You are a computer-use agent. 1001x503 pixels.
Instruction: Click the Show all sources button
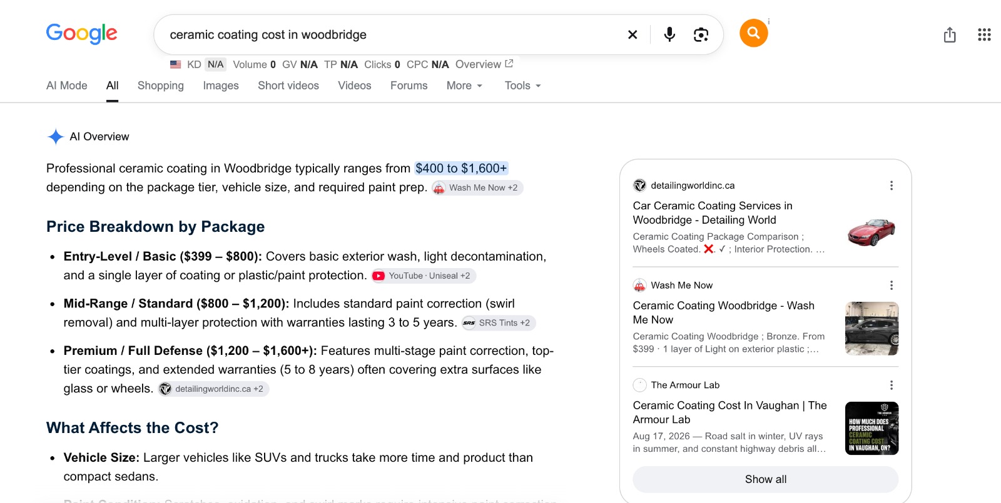pos(766,479)
